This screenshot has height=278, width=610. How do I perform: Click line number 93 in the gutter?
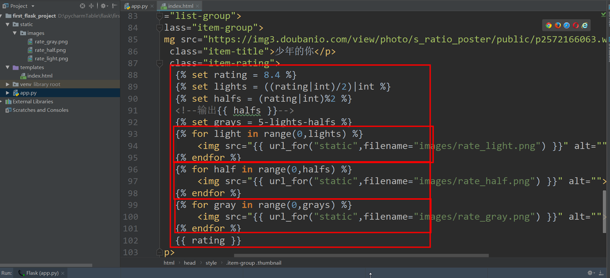pos(133,134)
